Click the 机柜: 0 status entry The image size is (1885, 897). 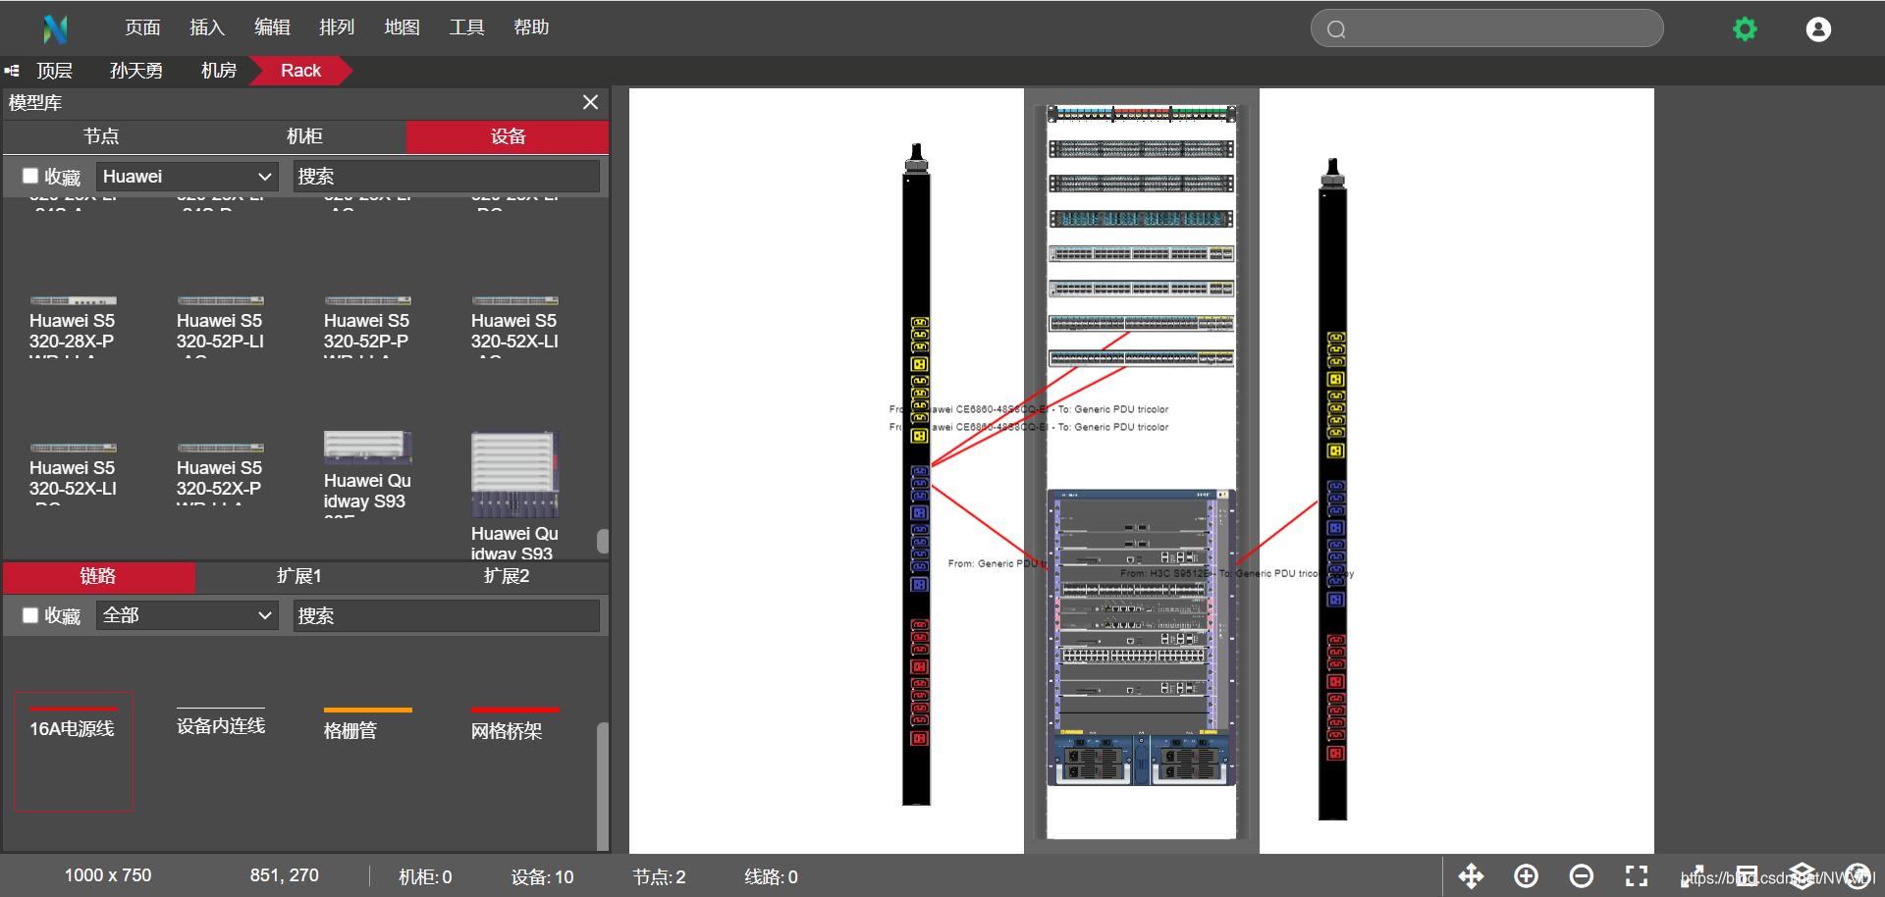(425, 876)
